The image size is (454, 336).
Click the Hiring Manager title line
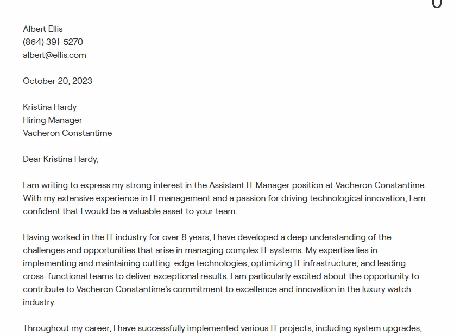click(53, 120)
